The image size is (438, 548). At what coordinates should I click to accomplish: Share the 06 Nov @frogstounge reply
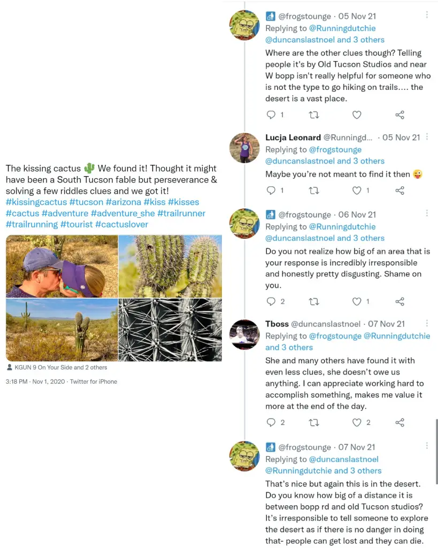(x=400, y=301)
